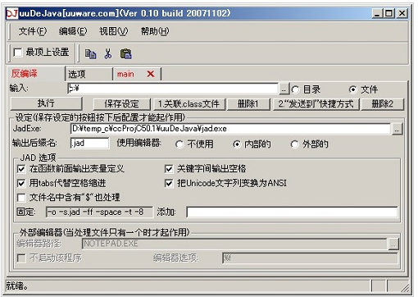Click the 输出后缀名 .jad field
This screenshot has height=297, width=418.
pyautogui.click(x=90, y=144)
